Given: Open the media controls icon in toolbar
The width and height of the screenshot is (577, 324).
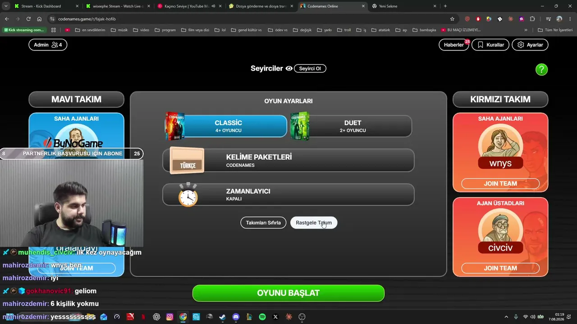Looking at the screenshot, I should click(x=548, y=19).
